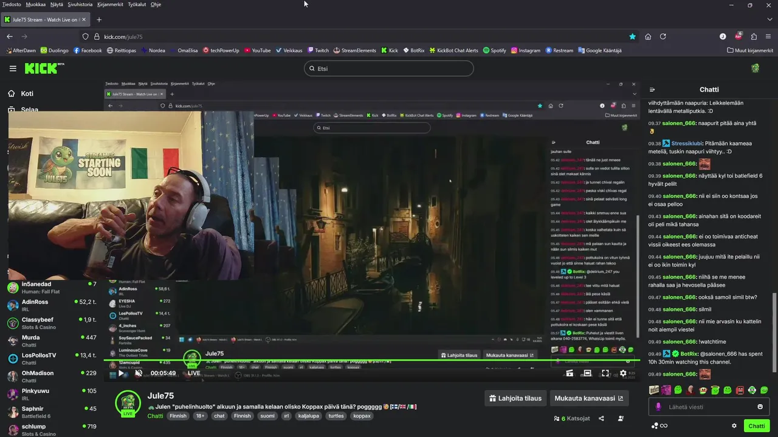Toggle mini player mode icon in the player
The width and height of the screenshot is (778, 437).
(570, 373)
